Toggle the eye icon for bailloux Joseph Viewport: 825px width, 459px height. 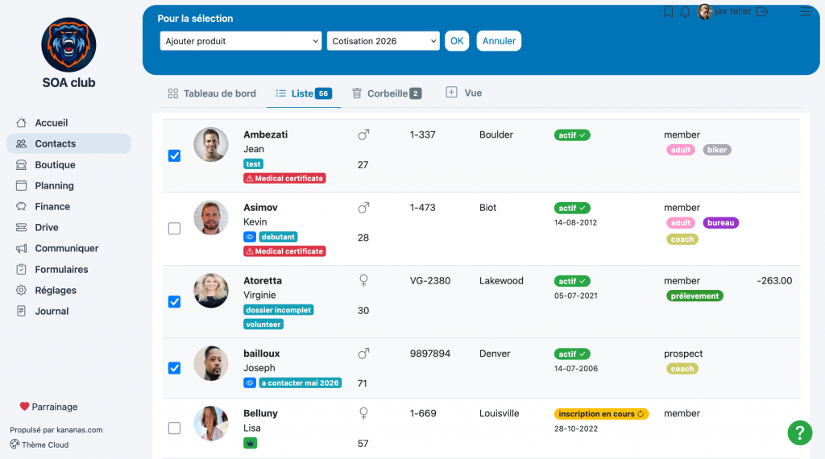pos(250,382)
